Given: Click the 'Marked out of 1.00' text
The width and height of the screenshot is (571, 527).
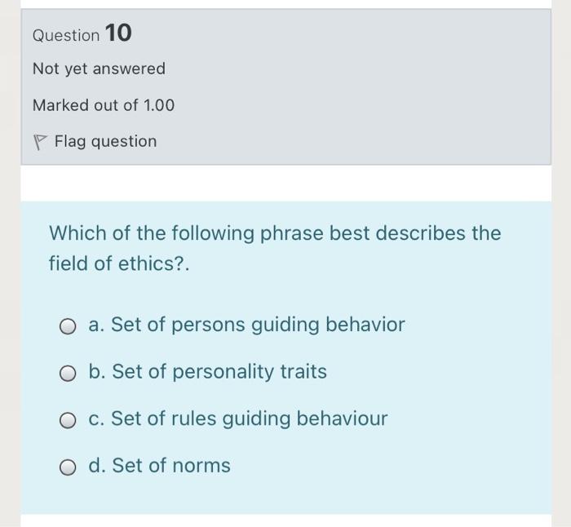Looking at the screenshot, I should 104,105.
